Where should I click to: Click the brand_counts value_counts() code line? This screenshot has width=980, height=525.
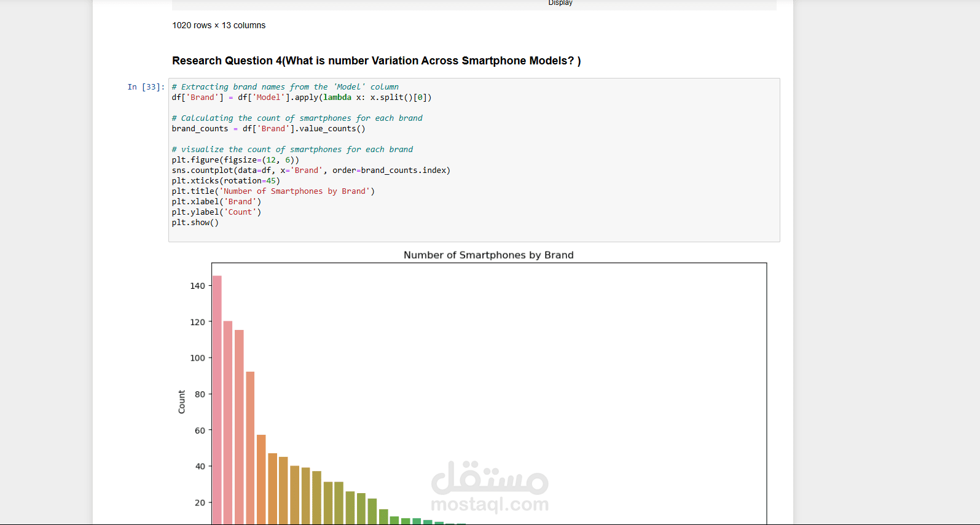point(269,129)
